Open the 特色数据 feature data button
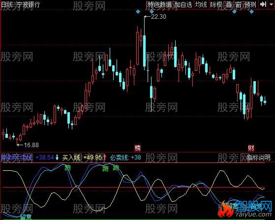275x220 pixels. (159, 4)
